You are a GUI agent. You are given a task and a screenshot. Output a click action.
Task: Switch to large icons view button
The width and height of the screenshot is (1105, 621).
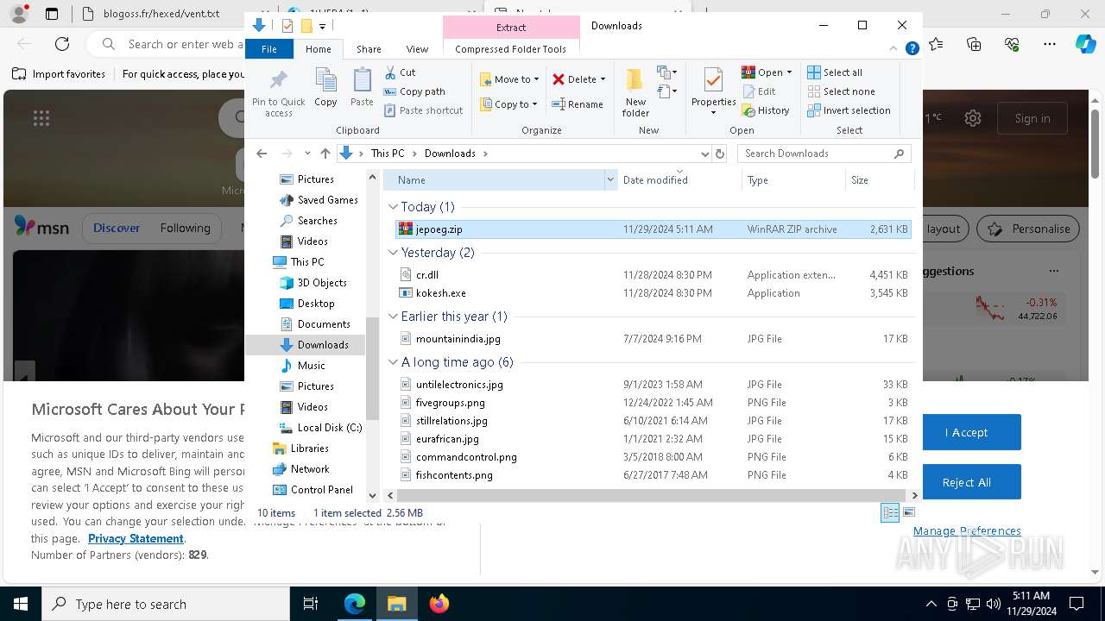(908, 512)
